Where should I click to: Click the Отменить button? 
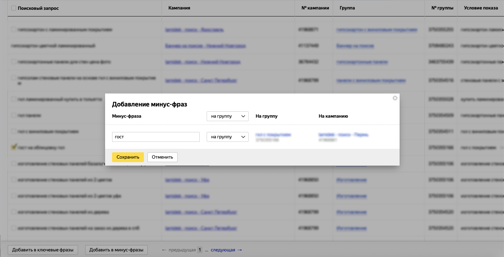point(162,157)
